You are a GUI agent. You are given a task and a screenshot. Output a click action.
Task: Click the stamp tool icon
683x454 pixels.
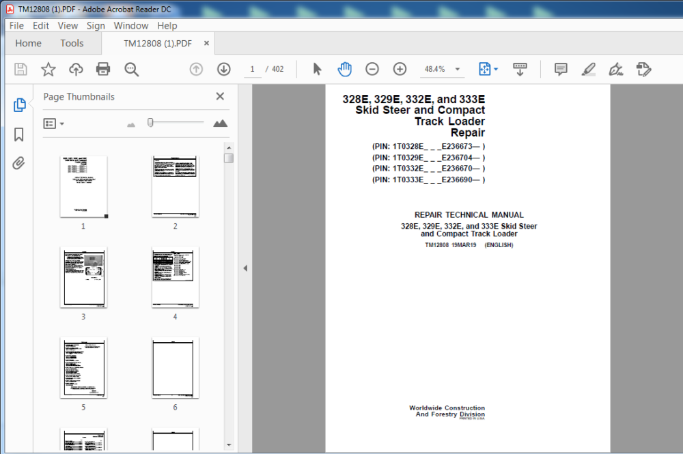pos(643,69)
